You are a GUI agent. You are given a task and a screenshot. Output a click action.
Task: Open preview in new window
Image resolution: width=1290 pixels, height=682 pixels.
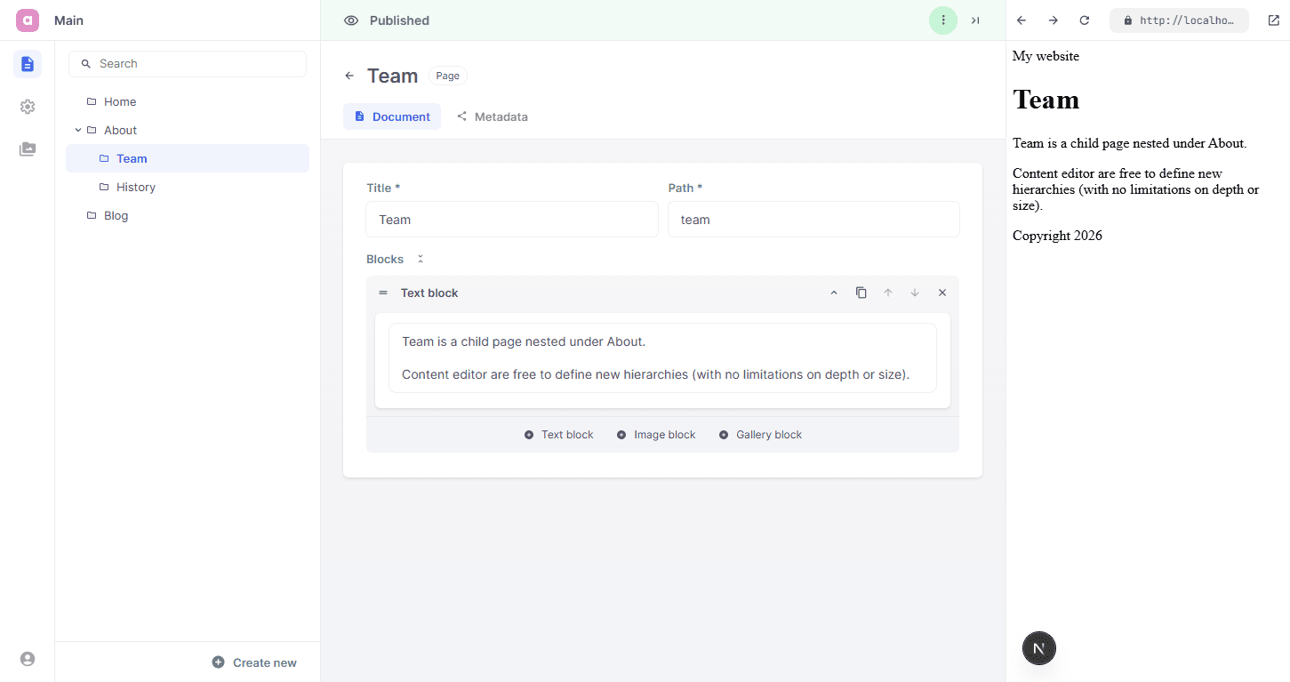(x=1273, y=20)
